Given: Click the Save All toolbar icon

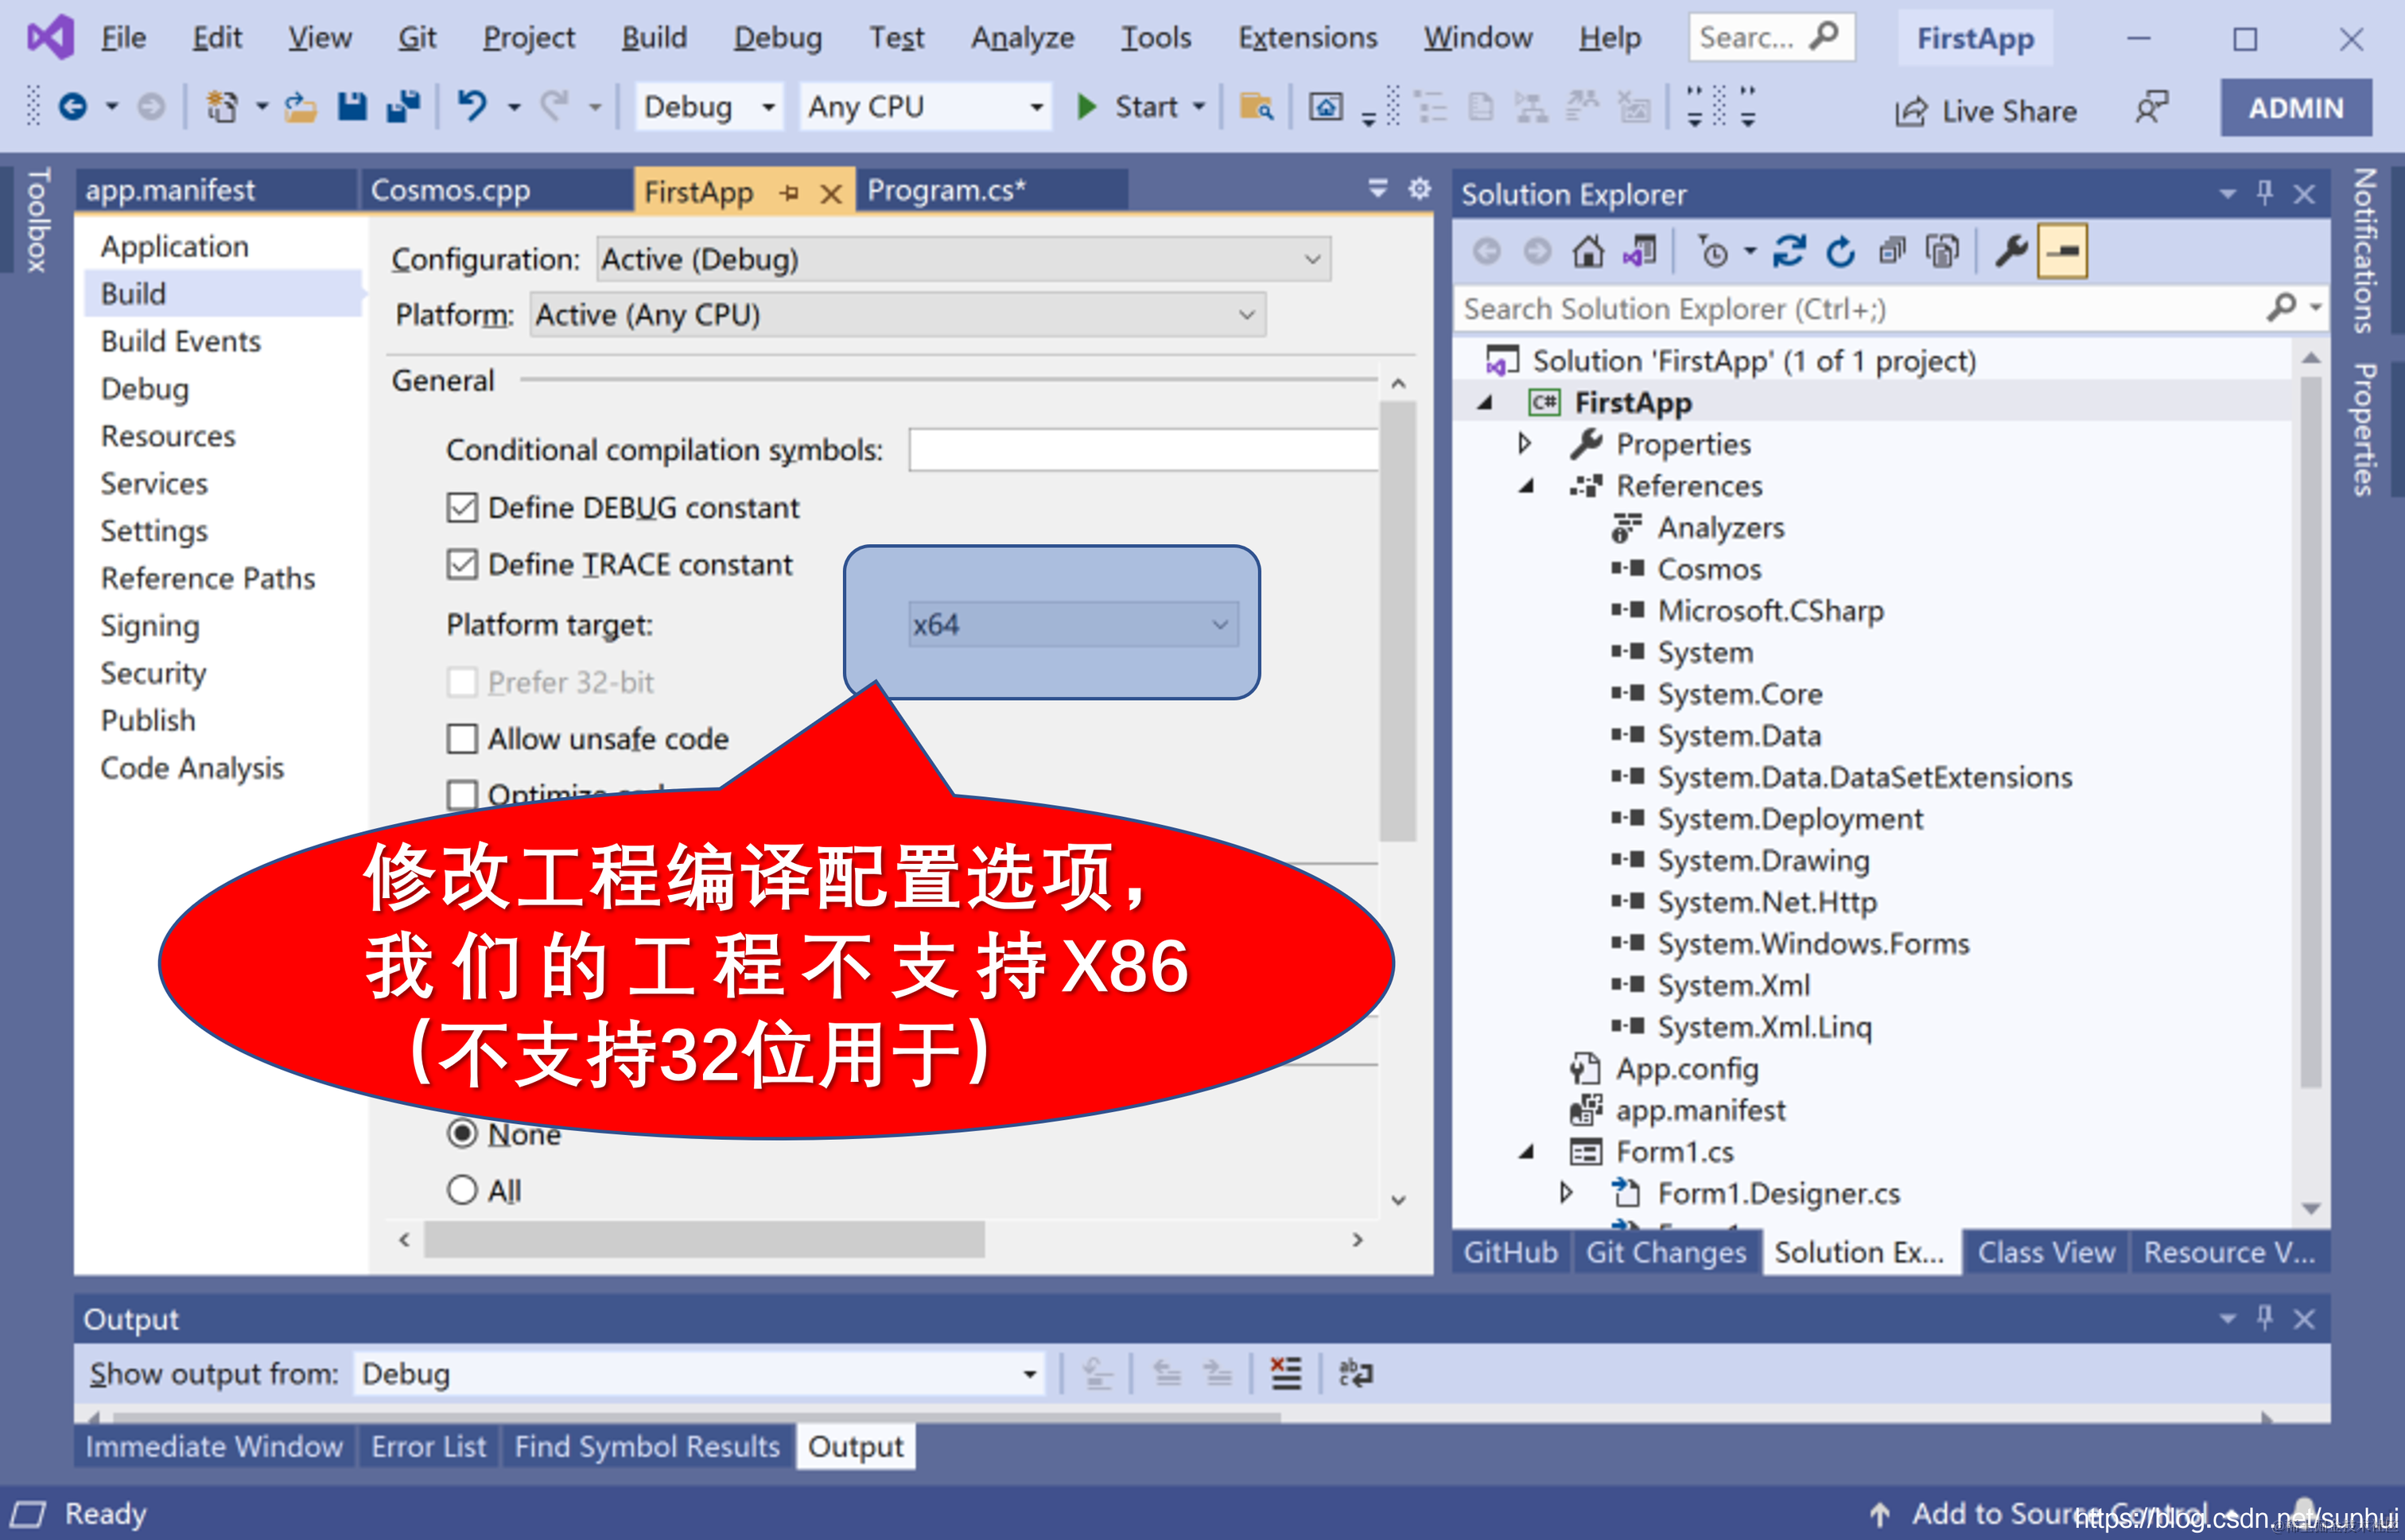Looking at the screenshot, I should [403, 106].
